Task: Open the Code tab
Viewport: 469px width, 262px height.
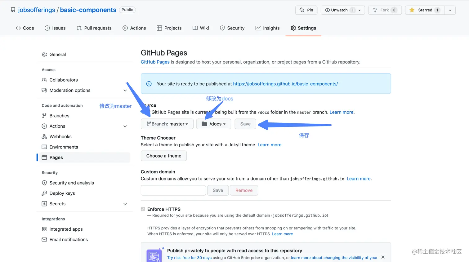Action: (x=25, y=28)
